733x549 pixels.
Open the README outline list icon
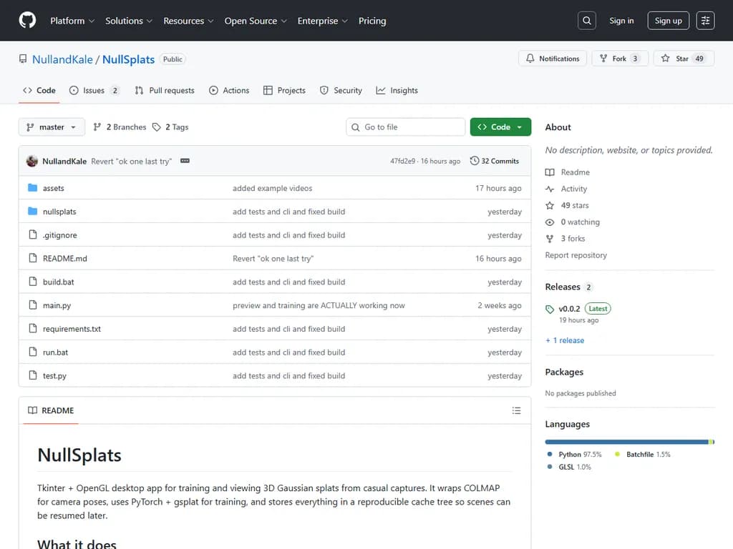tap(516, 410)
